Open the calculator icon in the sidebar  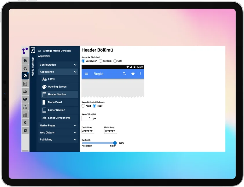[25, 84]
